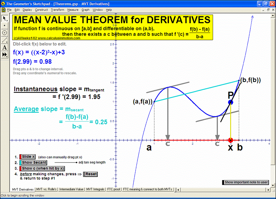Toggle the Show Secant action button
This screenshot has height=199, width=276.
tap(33, 163)
